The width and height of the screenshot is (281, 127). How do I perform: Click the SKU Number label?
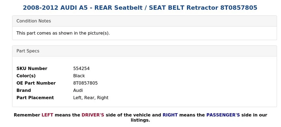coord(32,68)
